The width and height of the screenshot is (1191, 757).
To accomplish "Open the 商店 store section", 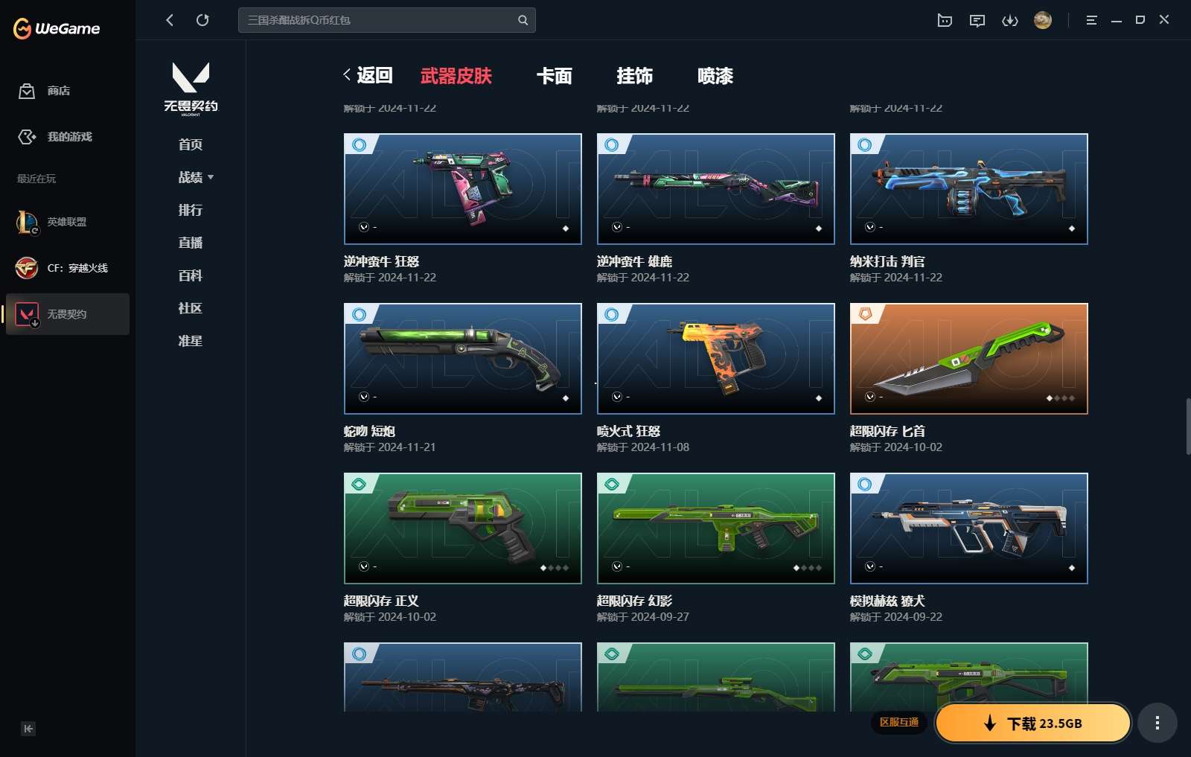I will click(x=58, y=91).
